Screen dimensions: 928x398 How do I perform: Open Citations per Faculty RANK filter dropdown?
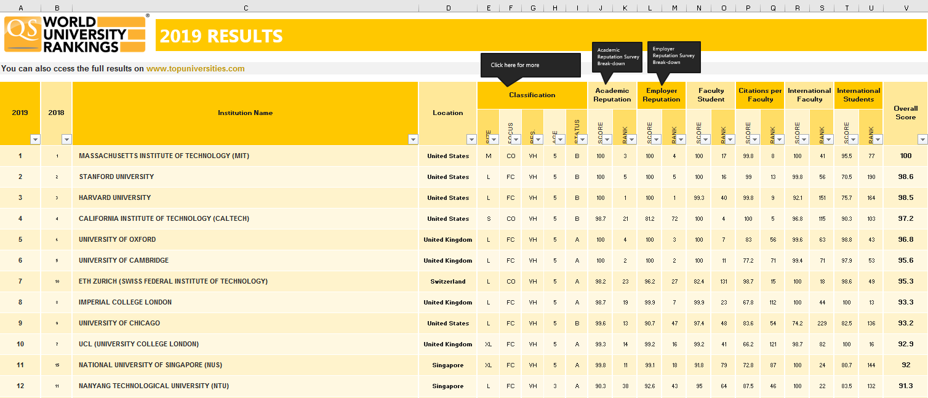(779, 140)
